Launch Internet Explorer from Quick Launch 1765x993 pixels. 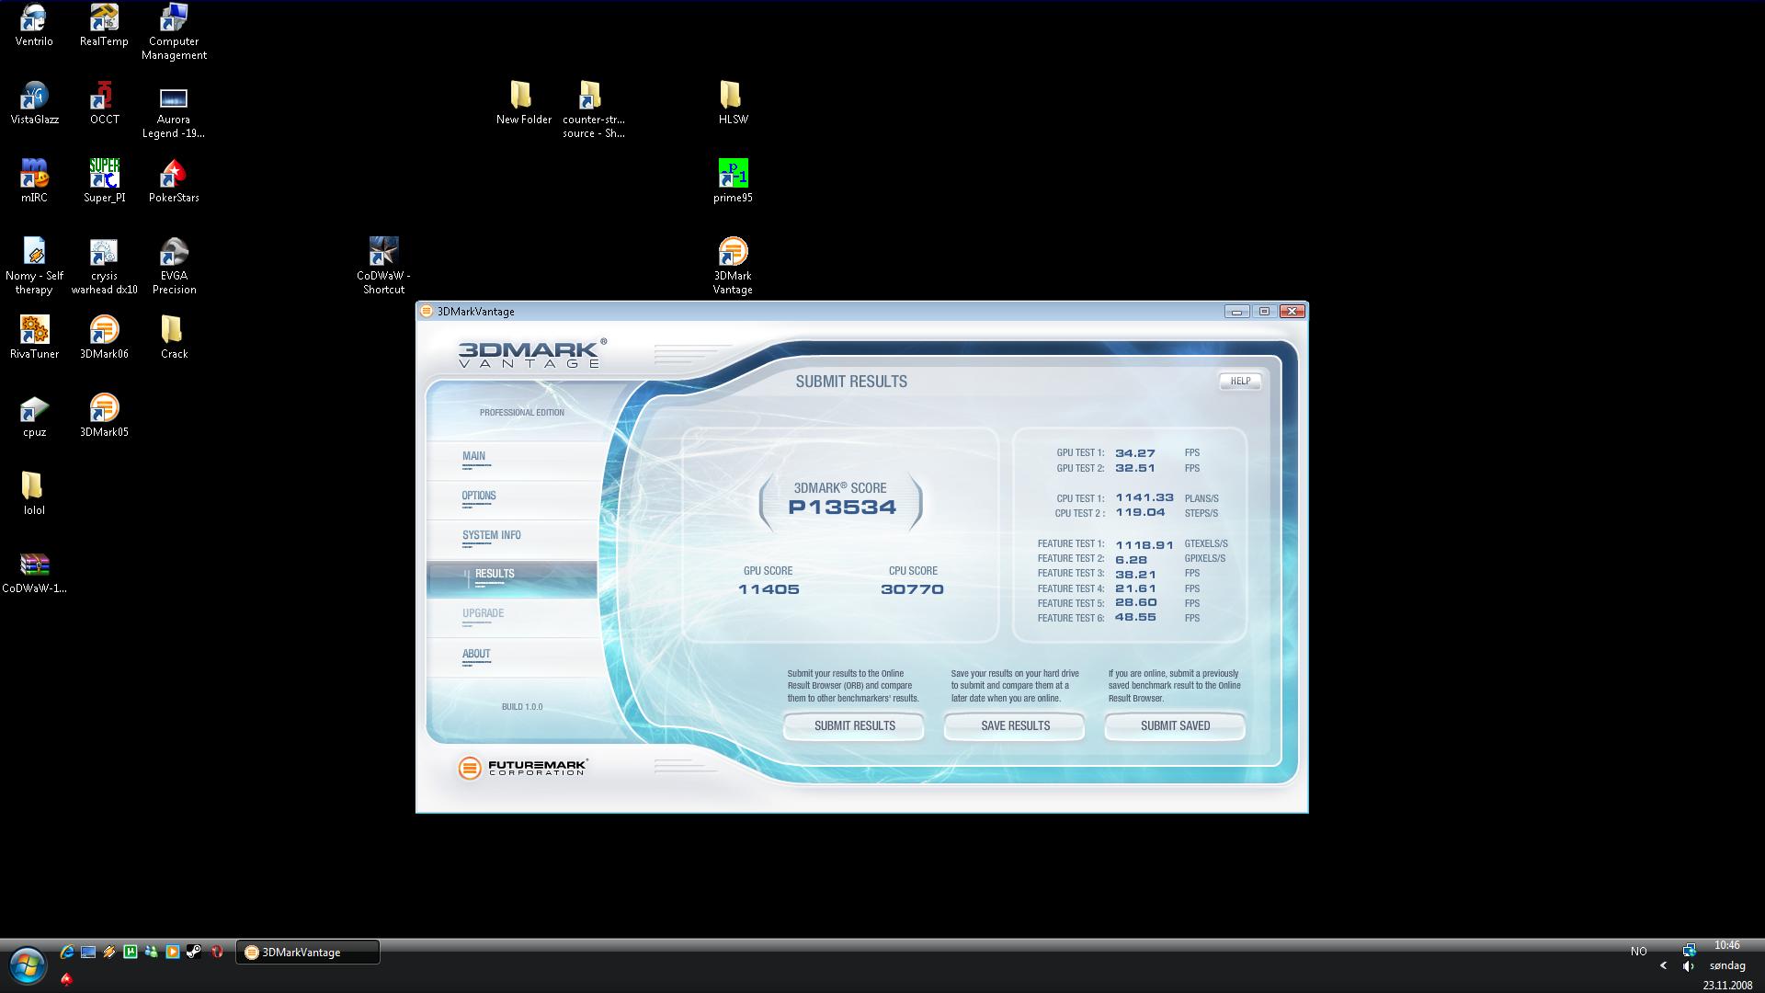click(67, 953)
